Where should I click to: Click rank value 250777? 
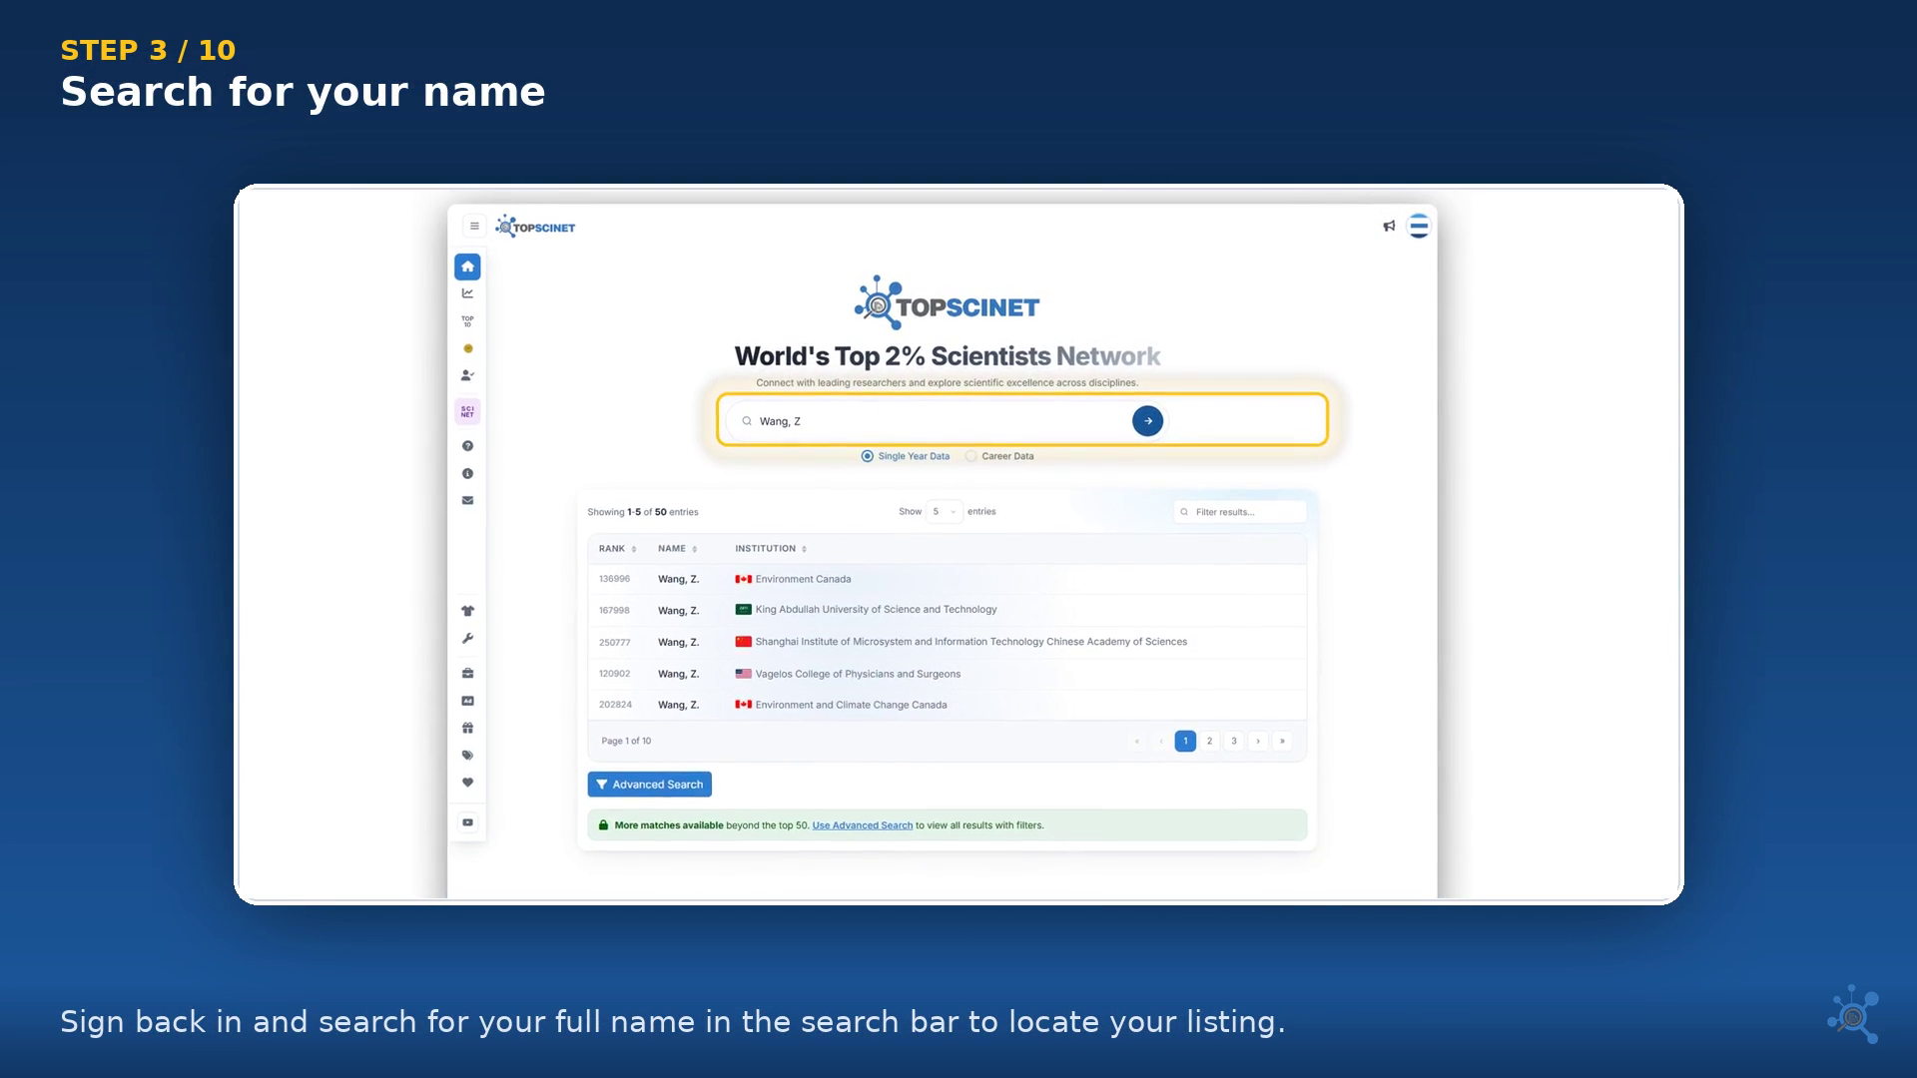tap(614, 643)
